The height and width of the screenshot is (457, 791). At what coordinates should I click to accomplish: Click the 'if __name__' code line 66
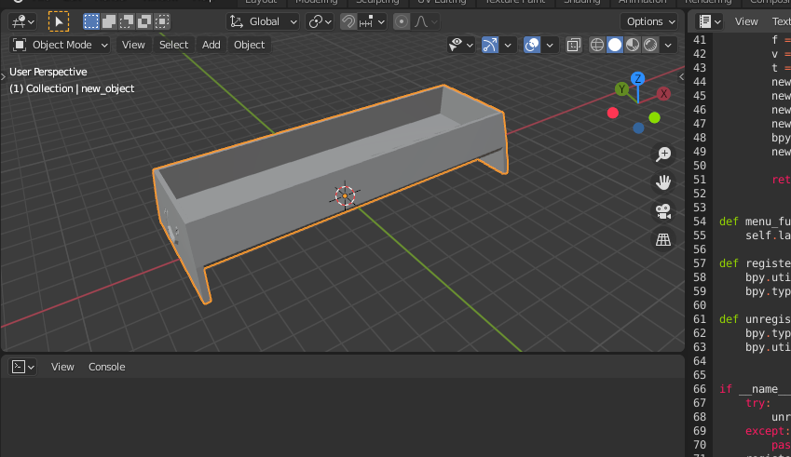755,389
